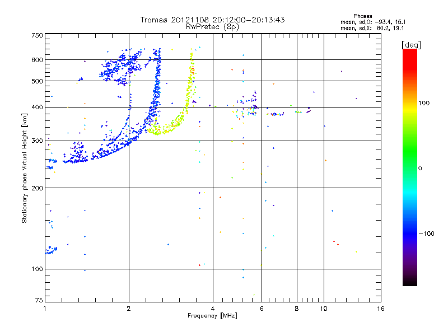Click the "600" tick on the height axis
This screenshot has height=336, width=448.
click(37, 60)
